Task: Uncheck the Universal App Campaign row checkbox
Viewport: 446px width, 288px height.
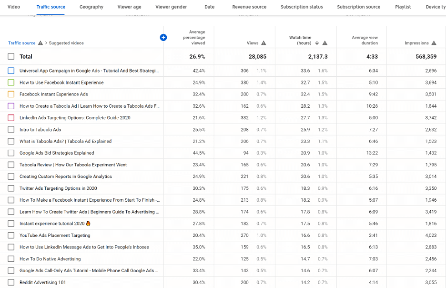Action: [11, 71]
